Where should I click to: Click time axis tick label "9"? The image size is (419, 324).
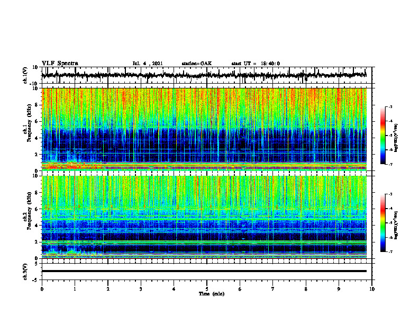tap(339, 289)
